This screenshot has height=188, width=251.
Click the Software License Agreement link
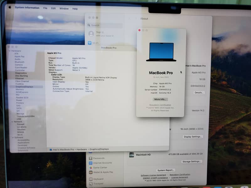point(153,175)
